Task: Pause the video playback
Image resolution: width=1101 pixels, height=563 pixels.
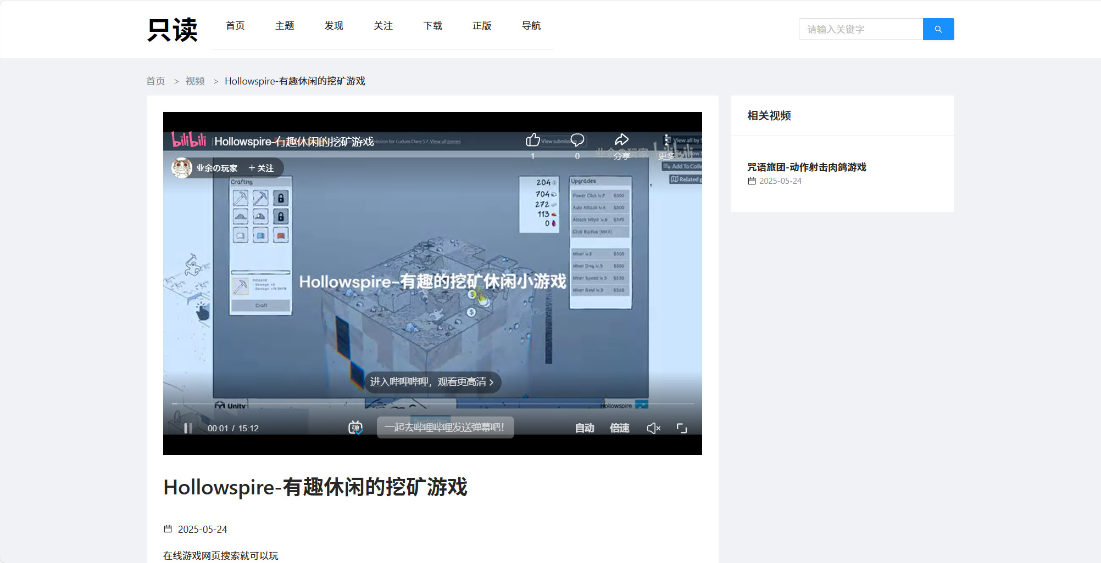Action: (x=188, y=428)
